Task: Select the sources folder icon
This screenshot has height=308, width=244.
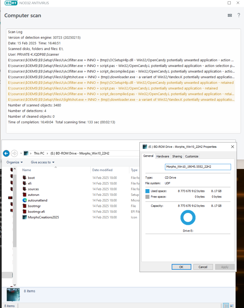Action: click(24, 189)
